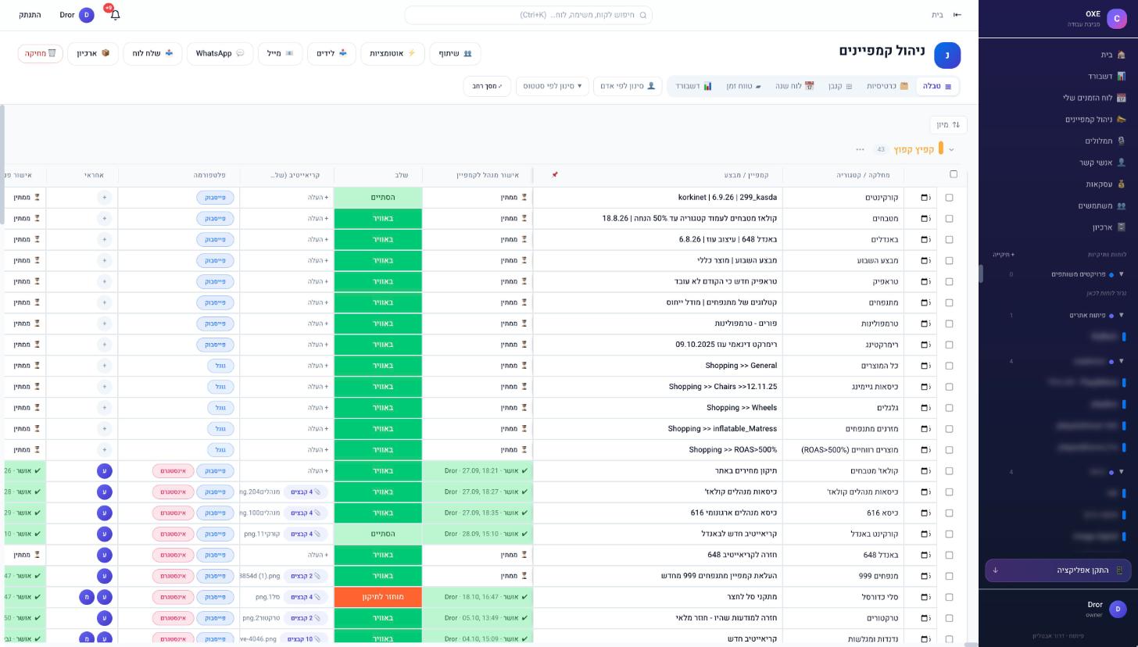Switch to the טווח זמן timeline view tab
1138x647 pixels.
click(743, 86)
